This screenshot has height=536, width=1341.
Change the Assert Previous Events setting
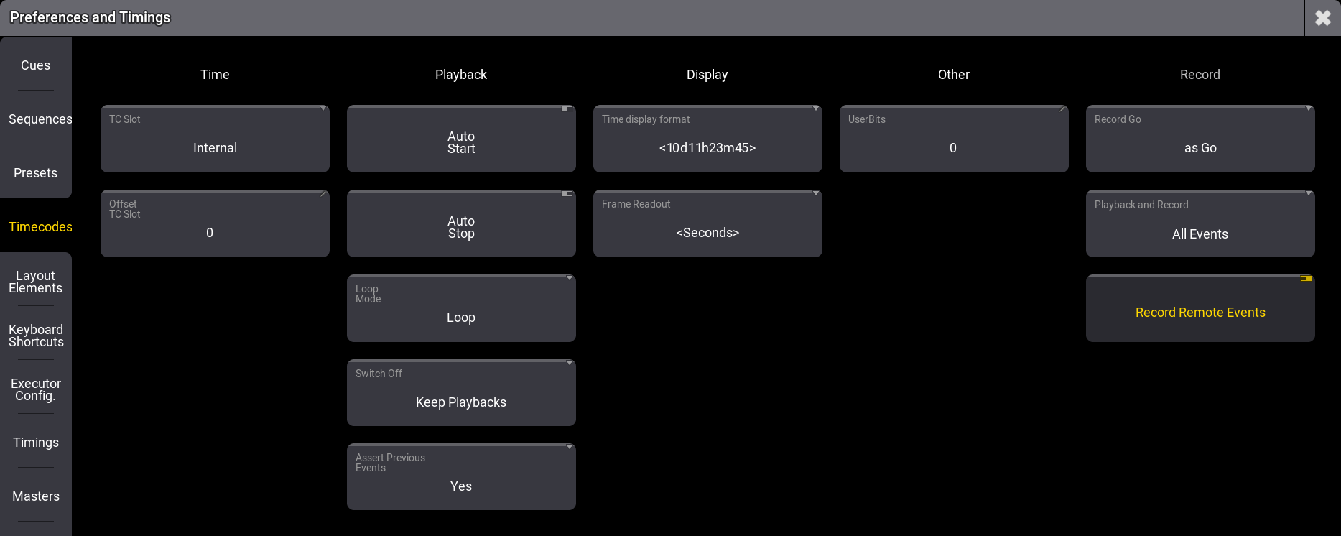click(x=461, y=476)
